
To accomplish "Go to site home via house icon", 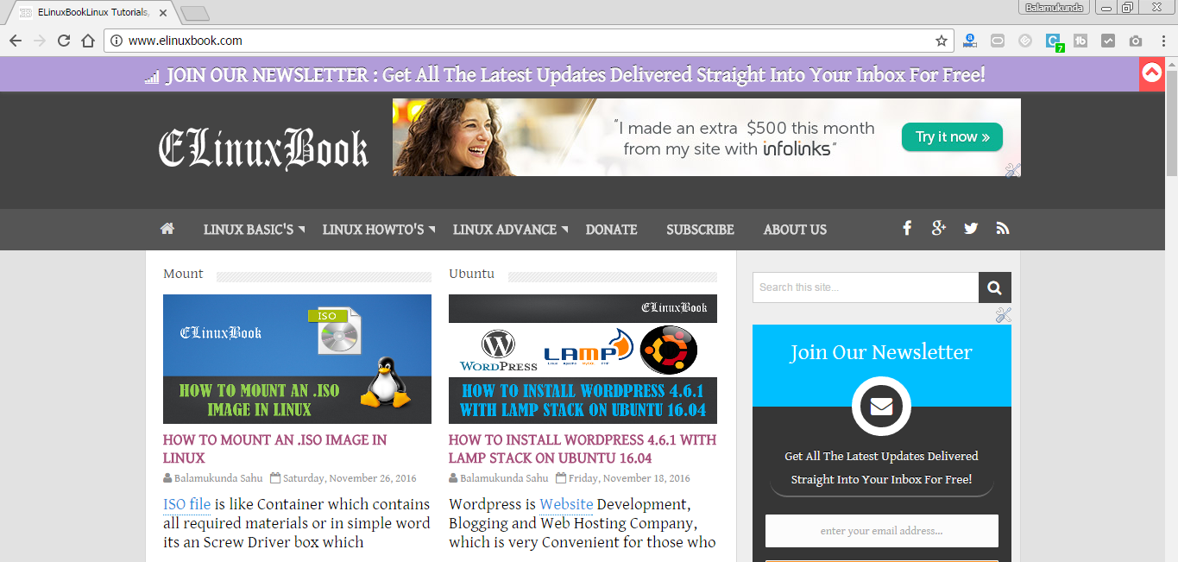I will pyautogui.click(x=167, y=229).
